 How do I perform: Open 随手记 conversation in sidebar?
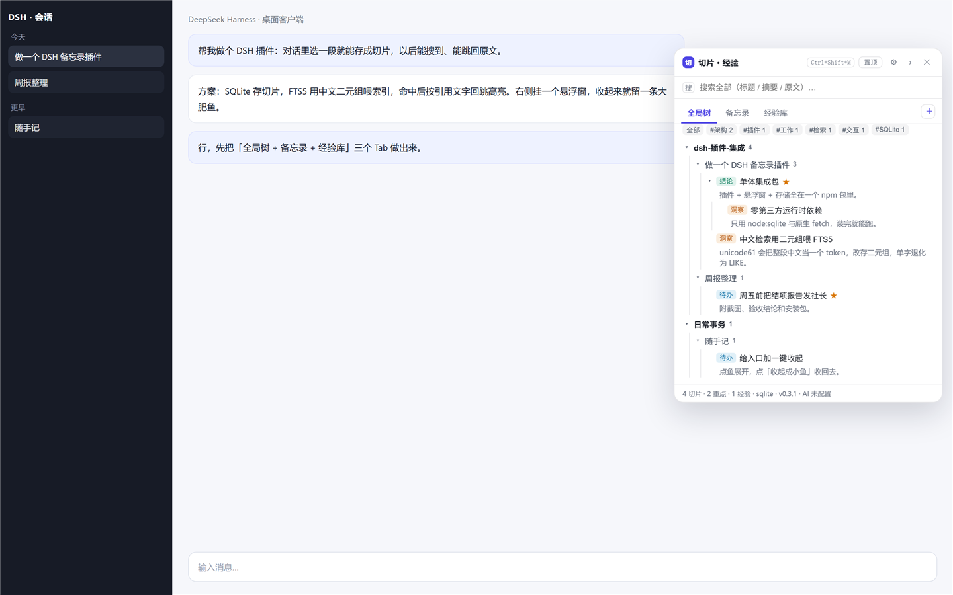pyautogui.click(x=86, y=128)
